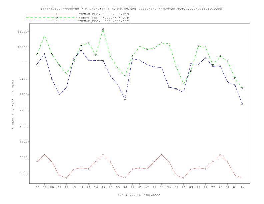Viewport: 264px width, 204px height.
Task: Click the x-axis label FHOUR VHHMM
Action: [139, 195]
